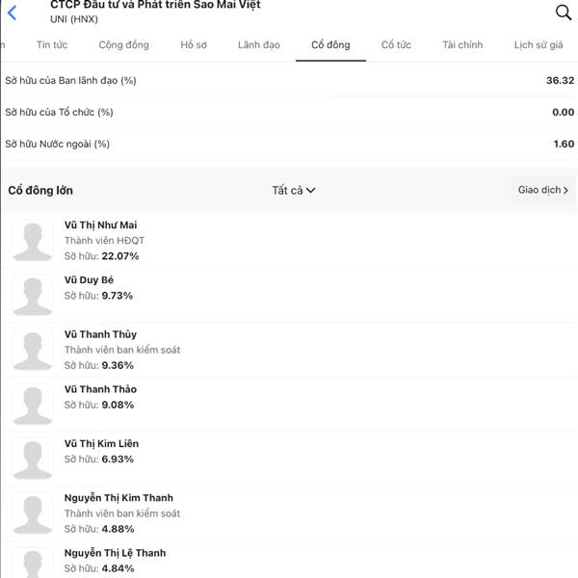The width and height of the screenshot is (578, 578).
Task: Click the Sở hữu Nước ngoài label
Action: 57,144
